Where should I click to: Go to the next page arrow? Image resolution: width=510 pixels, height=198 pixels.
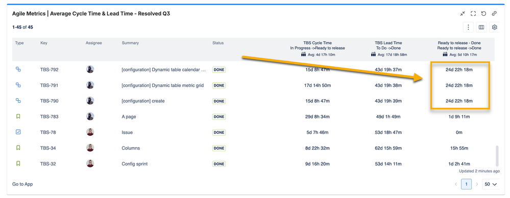point(477,184)
